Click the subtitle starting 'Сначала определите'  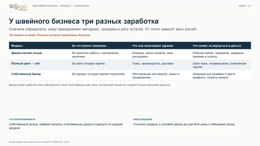pyautogui.click(x=103, y=29)
